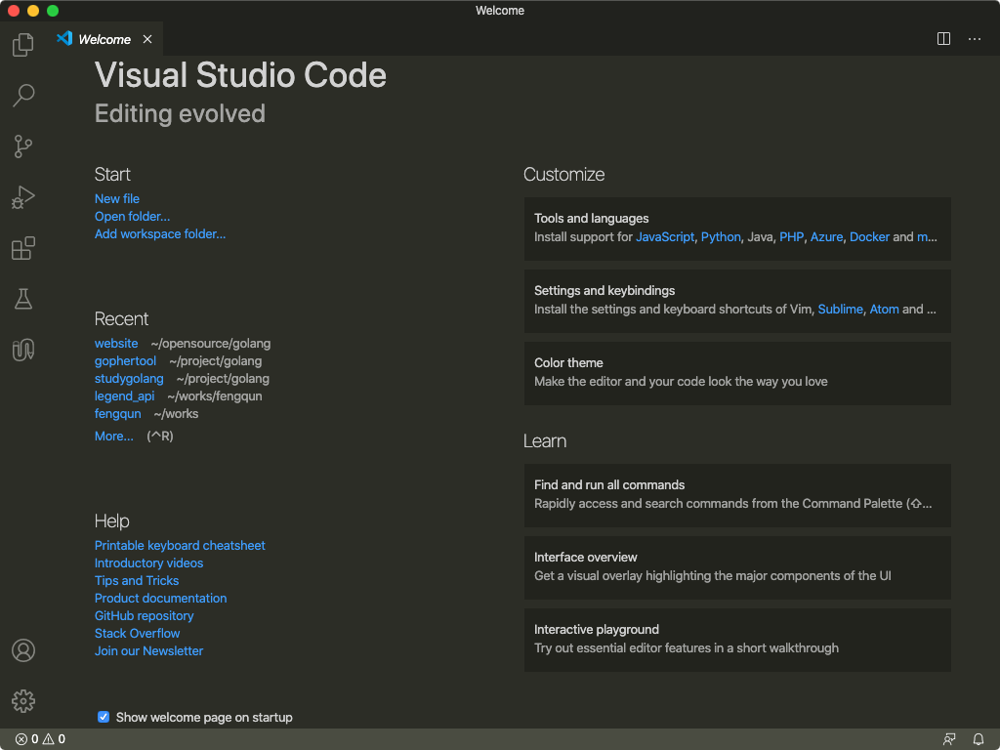1000x750 pixels.
Task: Uncheck Show welcome page on startup
Action: click(x=104, y=717)
